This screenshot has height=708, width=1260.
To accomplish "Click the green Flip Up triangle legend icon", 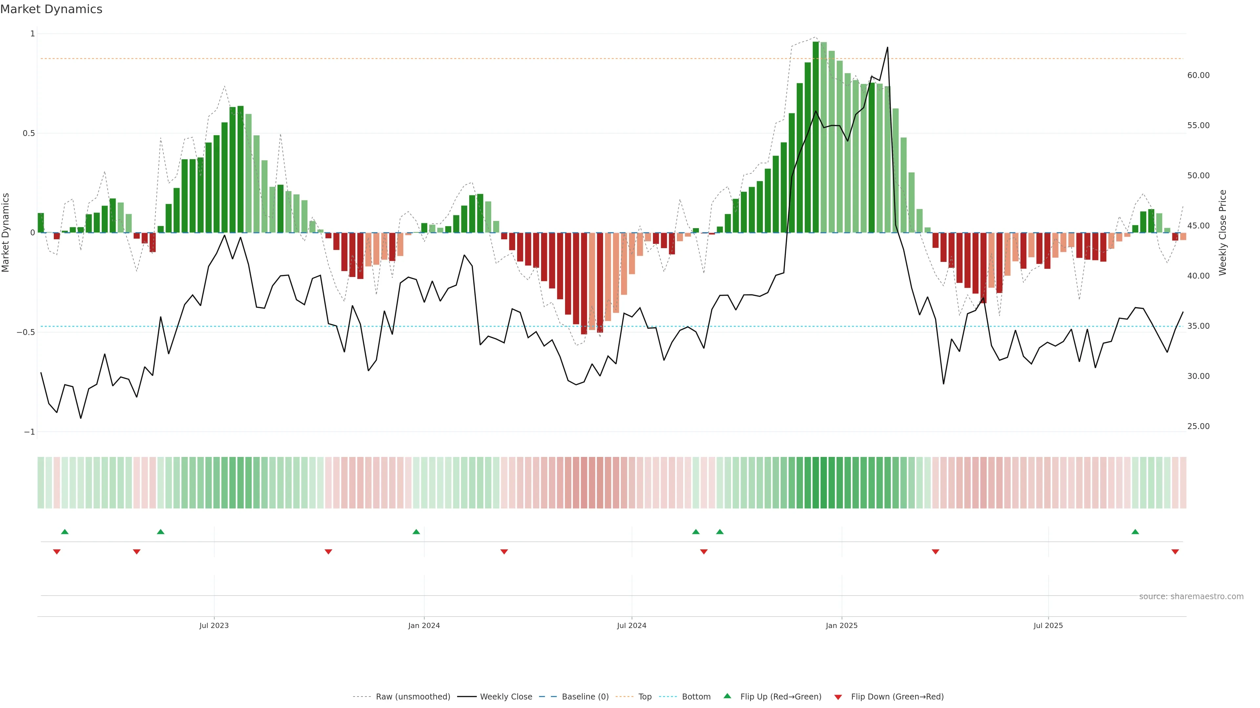I will [x=727, y=696].
